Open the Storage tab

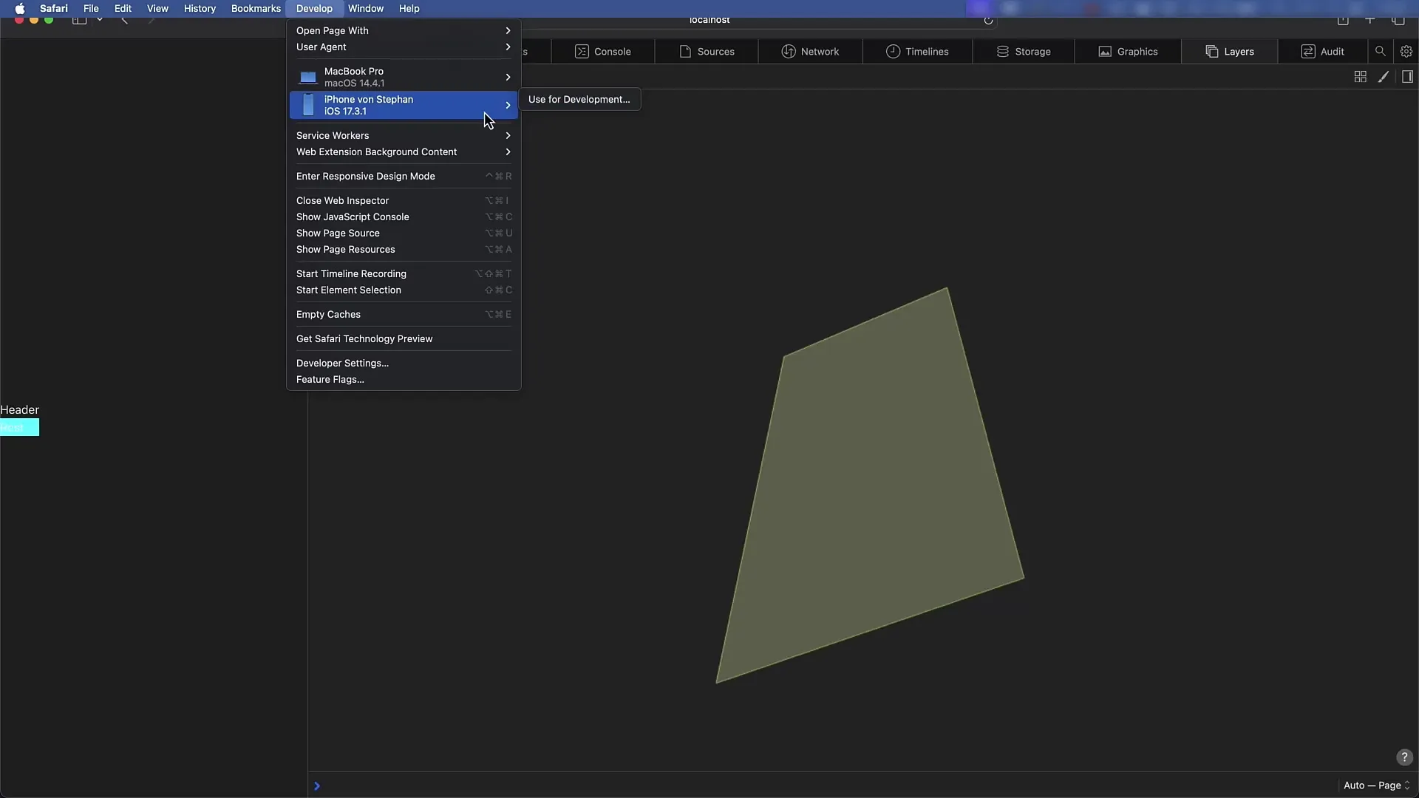pyautogui.click(x=1024, y=52)
